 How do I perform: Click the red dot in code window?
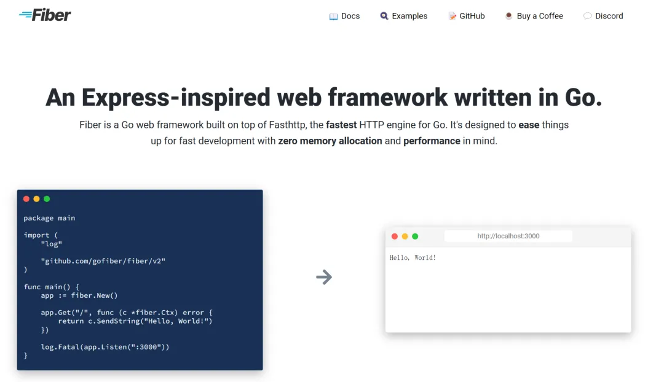(26, 199)
